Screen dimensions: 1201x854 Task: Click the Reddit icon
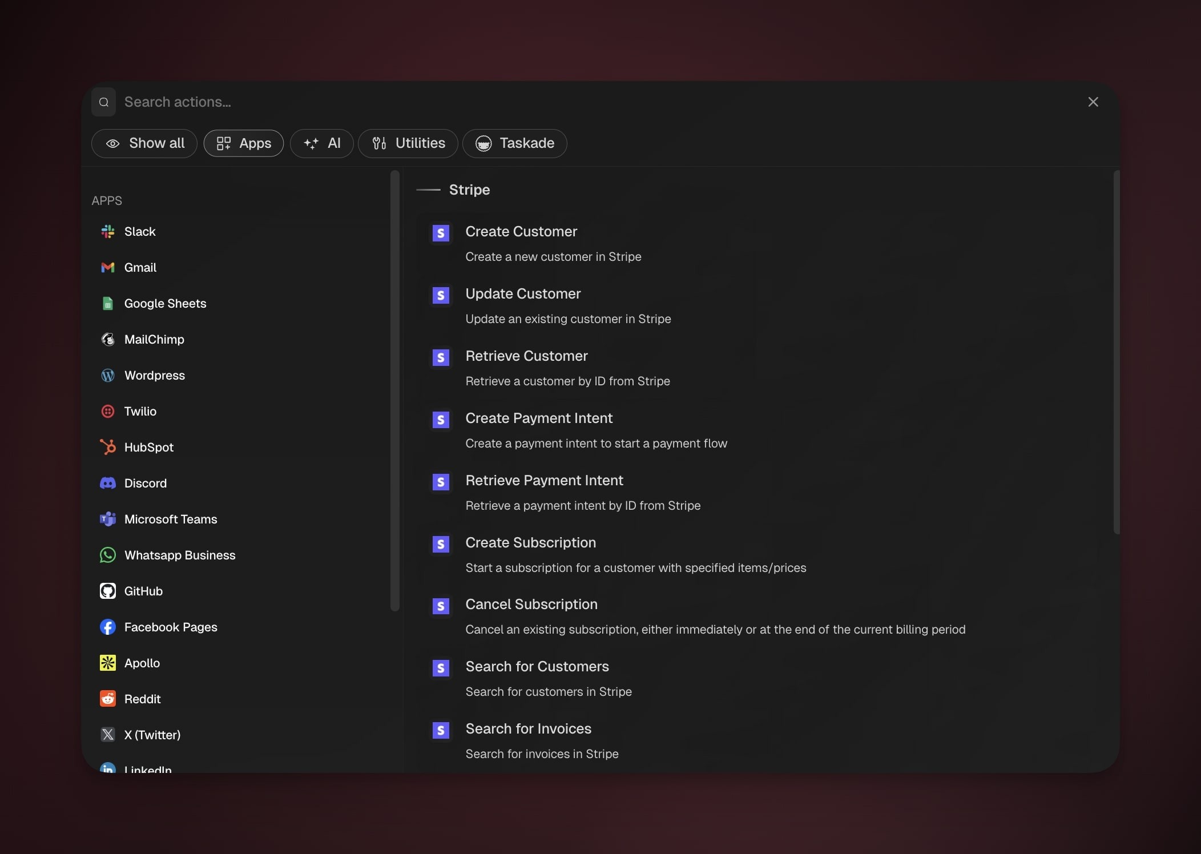pos(107,699)
